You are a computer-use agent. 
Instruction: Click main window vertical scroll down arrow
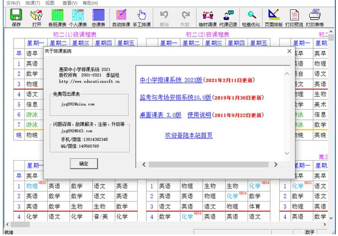pyautogui.click(x=331, y=218)
